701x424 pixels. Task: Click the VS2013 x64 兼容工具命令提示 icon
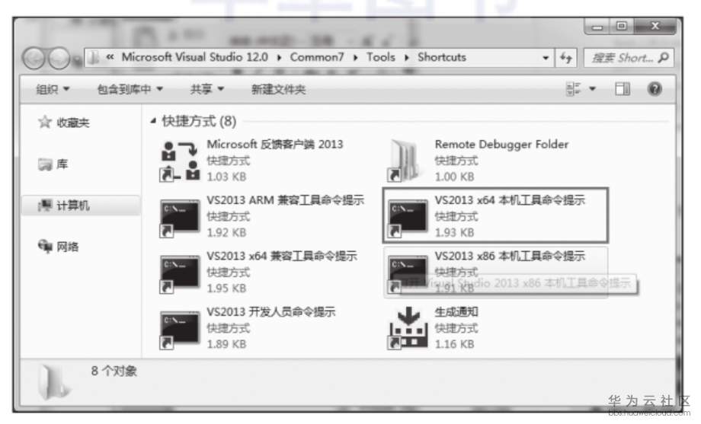(180, 274)
